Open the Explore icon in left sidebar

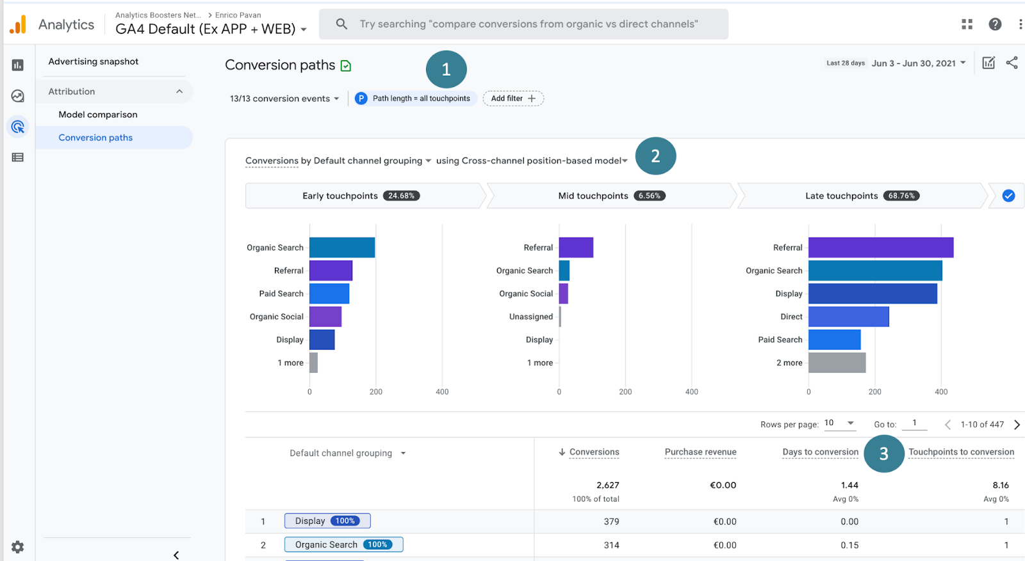18,96
